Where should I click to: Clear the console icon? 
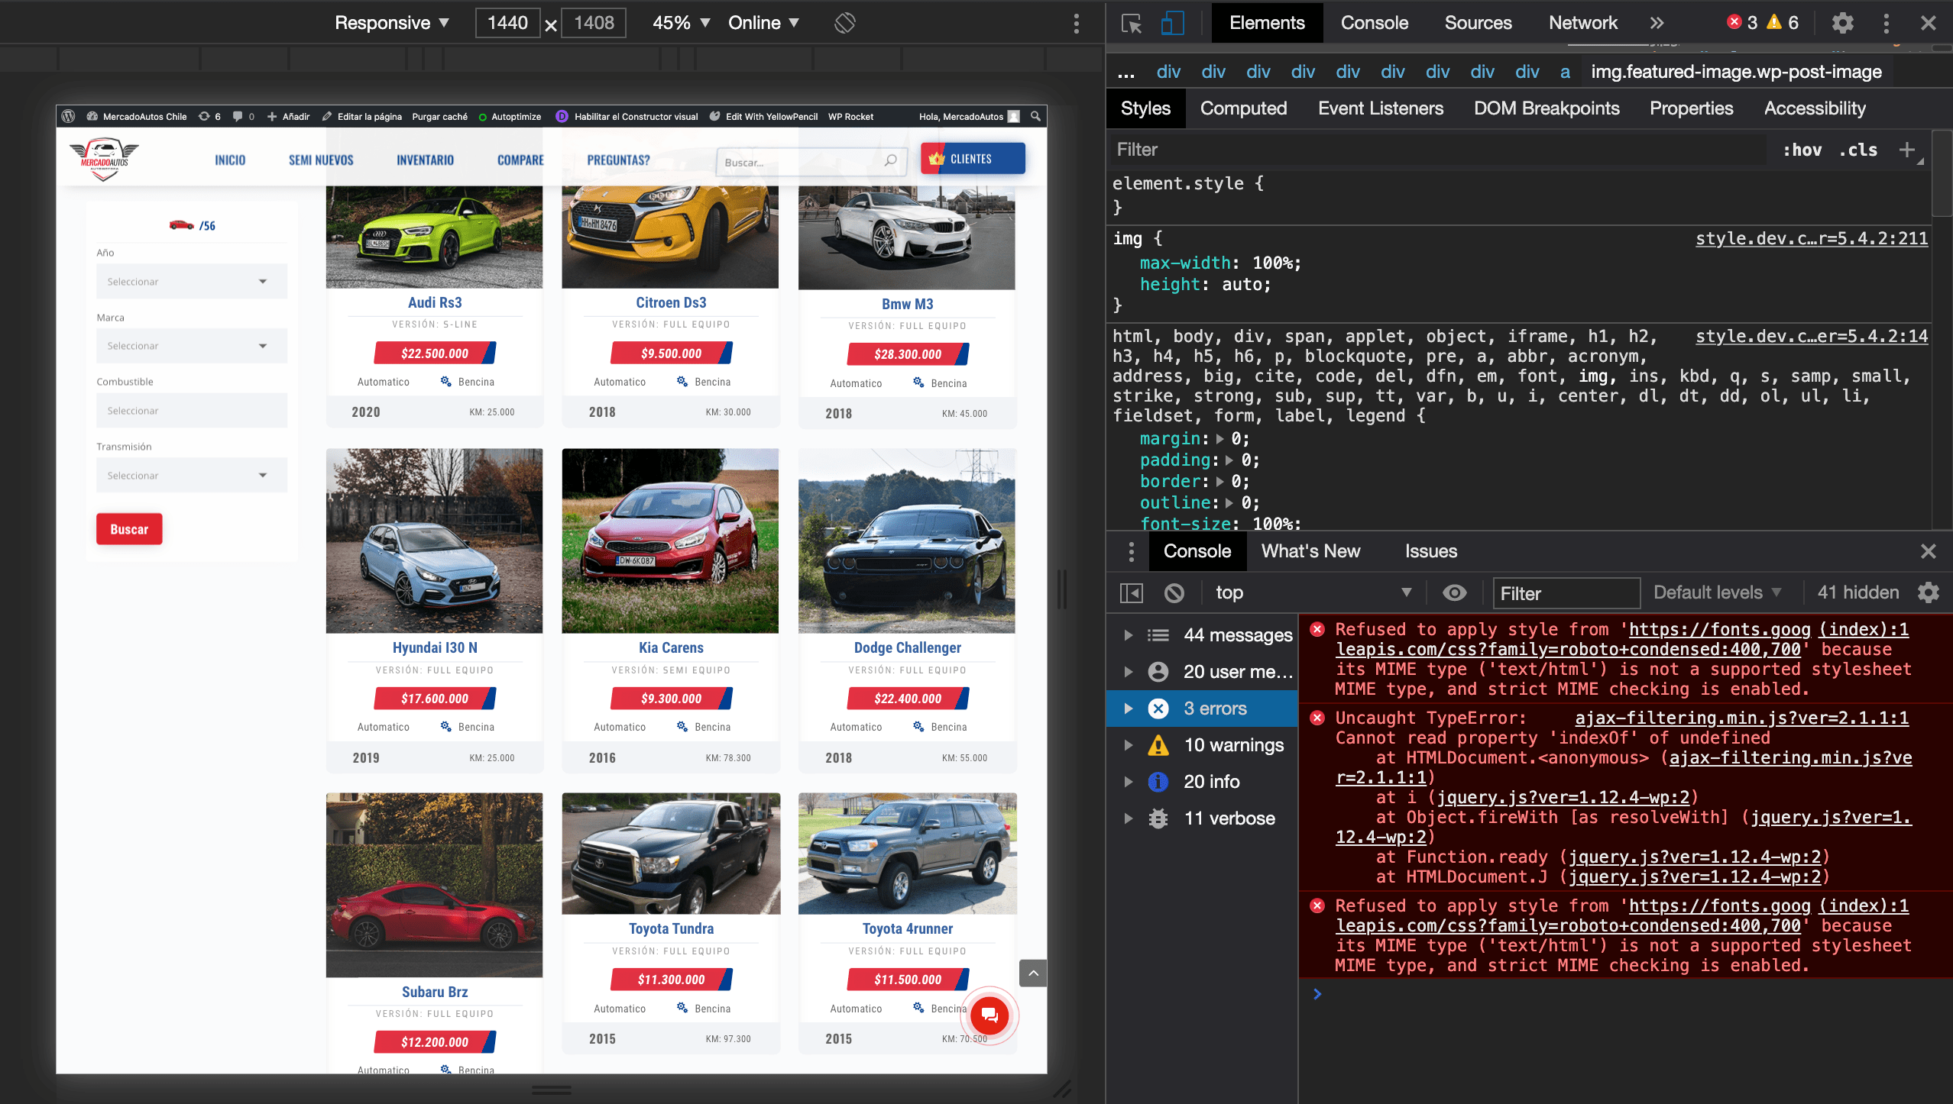point(1174,593)
